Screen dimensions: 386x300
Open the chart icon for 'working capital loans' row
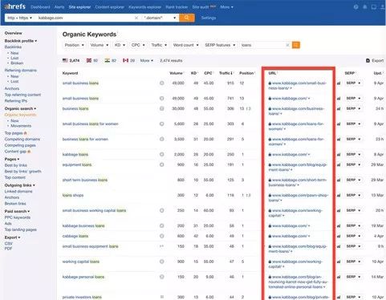pos(339,261)
